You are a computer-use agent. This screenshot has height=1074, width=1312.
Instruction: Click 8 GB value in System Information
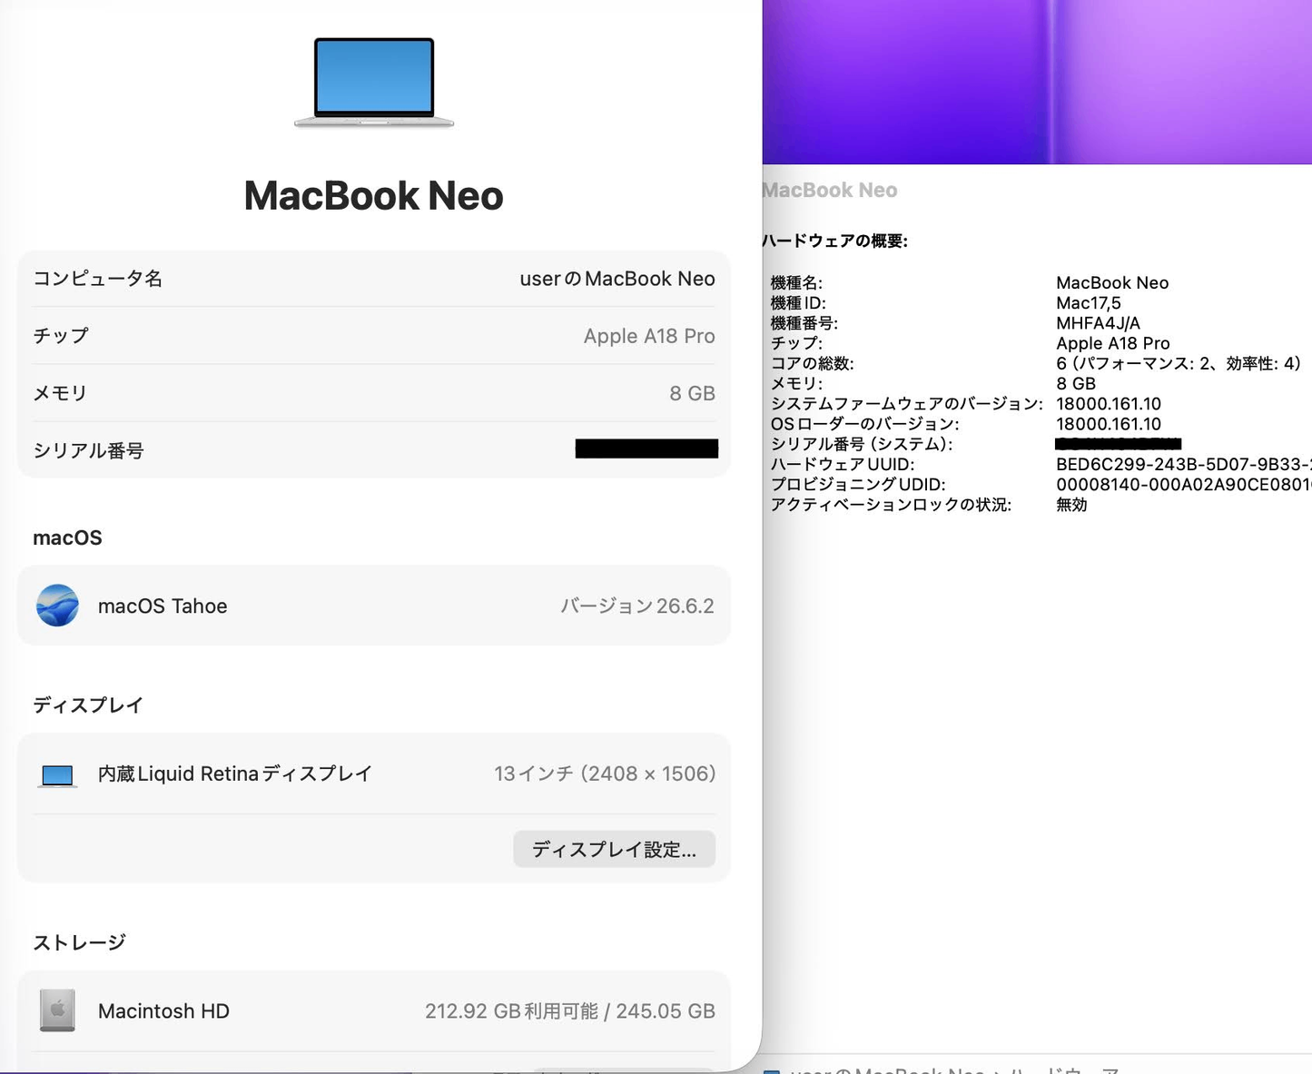point(1076,383)
